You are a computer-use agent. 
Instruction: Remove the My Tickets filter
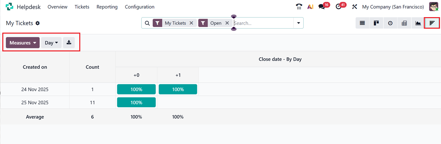pos(191,23)
